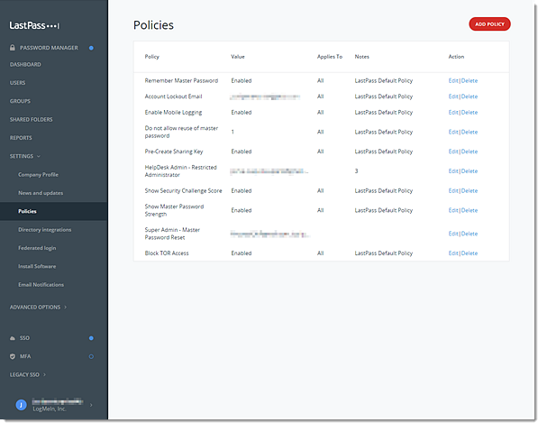Edit Show Security Challenge Score policy
The height and width of the screenshot is (423, 538).
coord(453,190)
